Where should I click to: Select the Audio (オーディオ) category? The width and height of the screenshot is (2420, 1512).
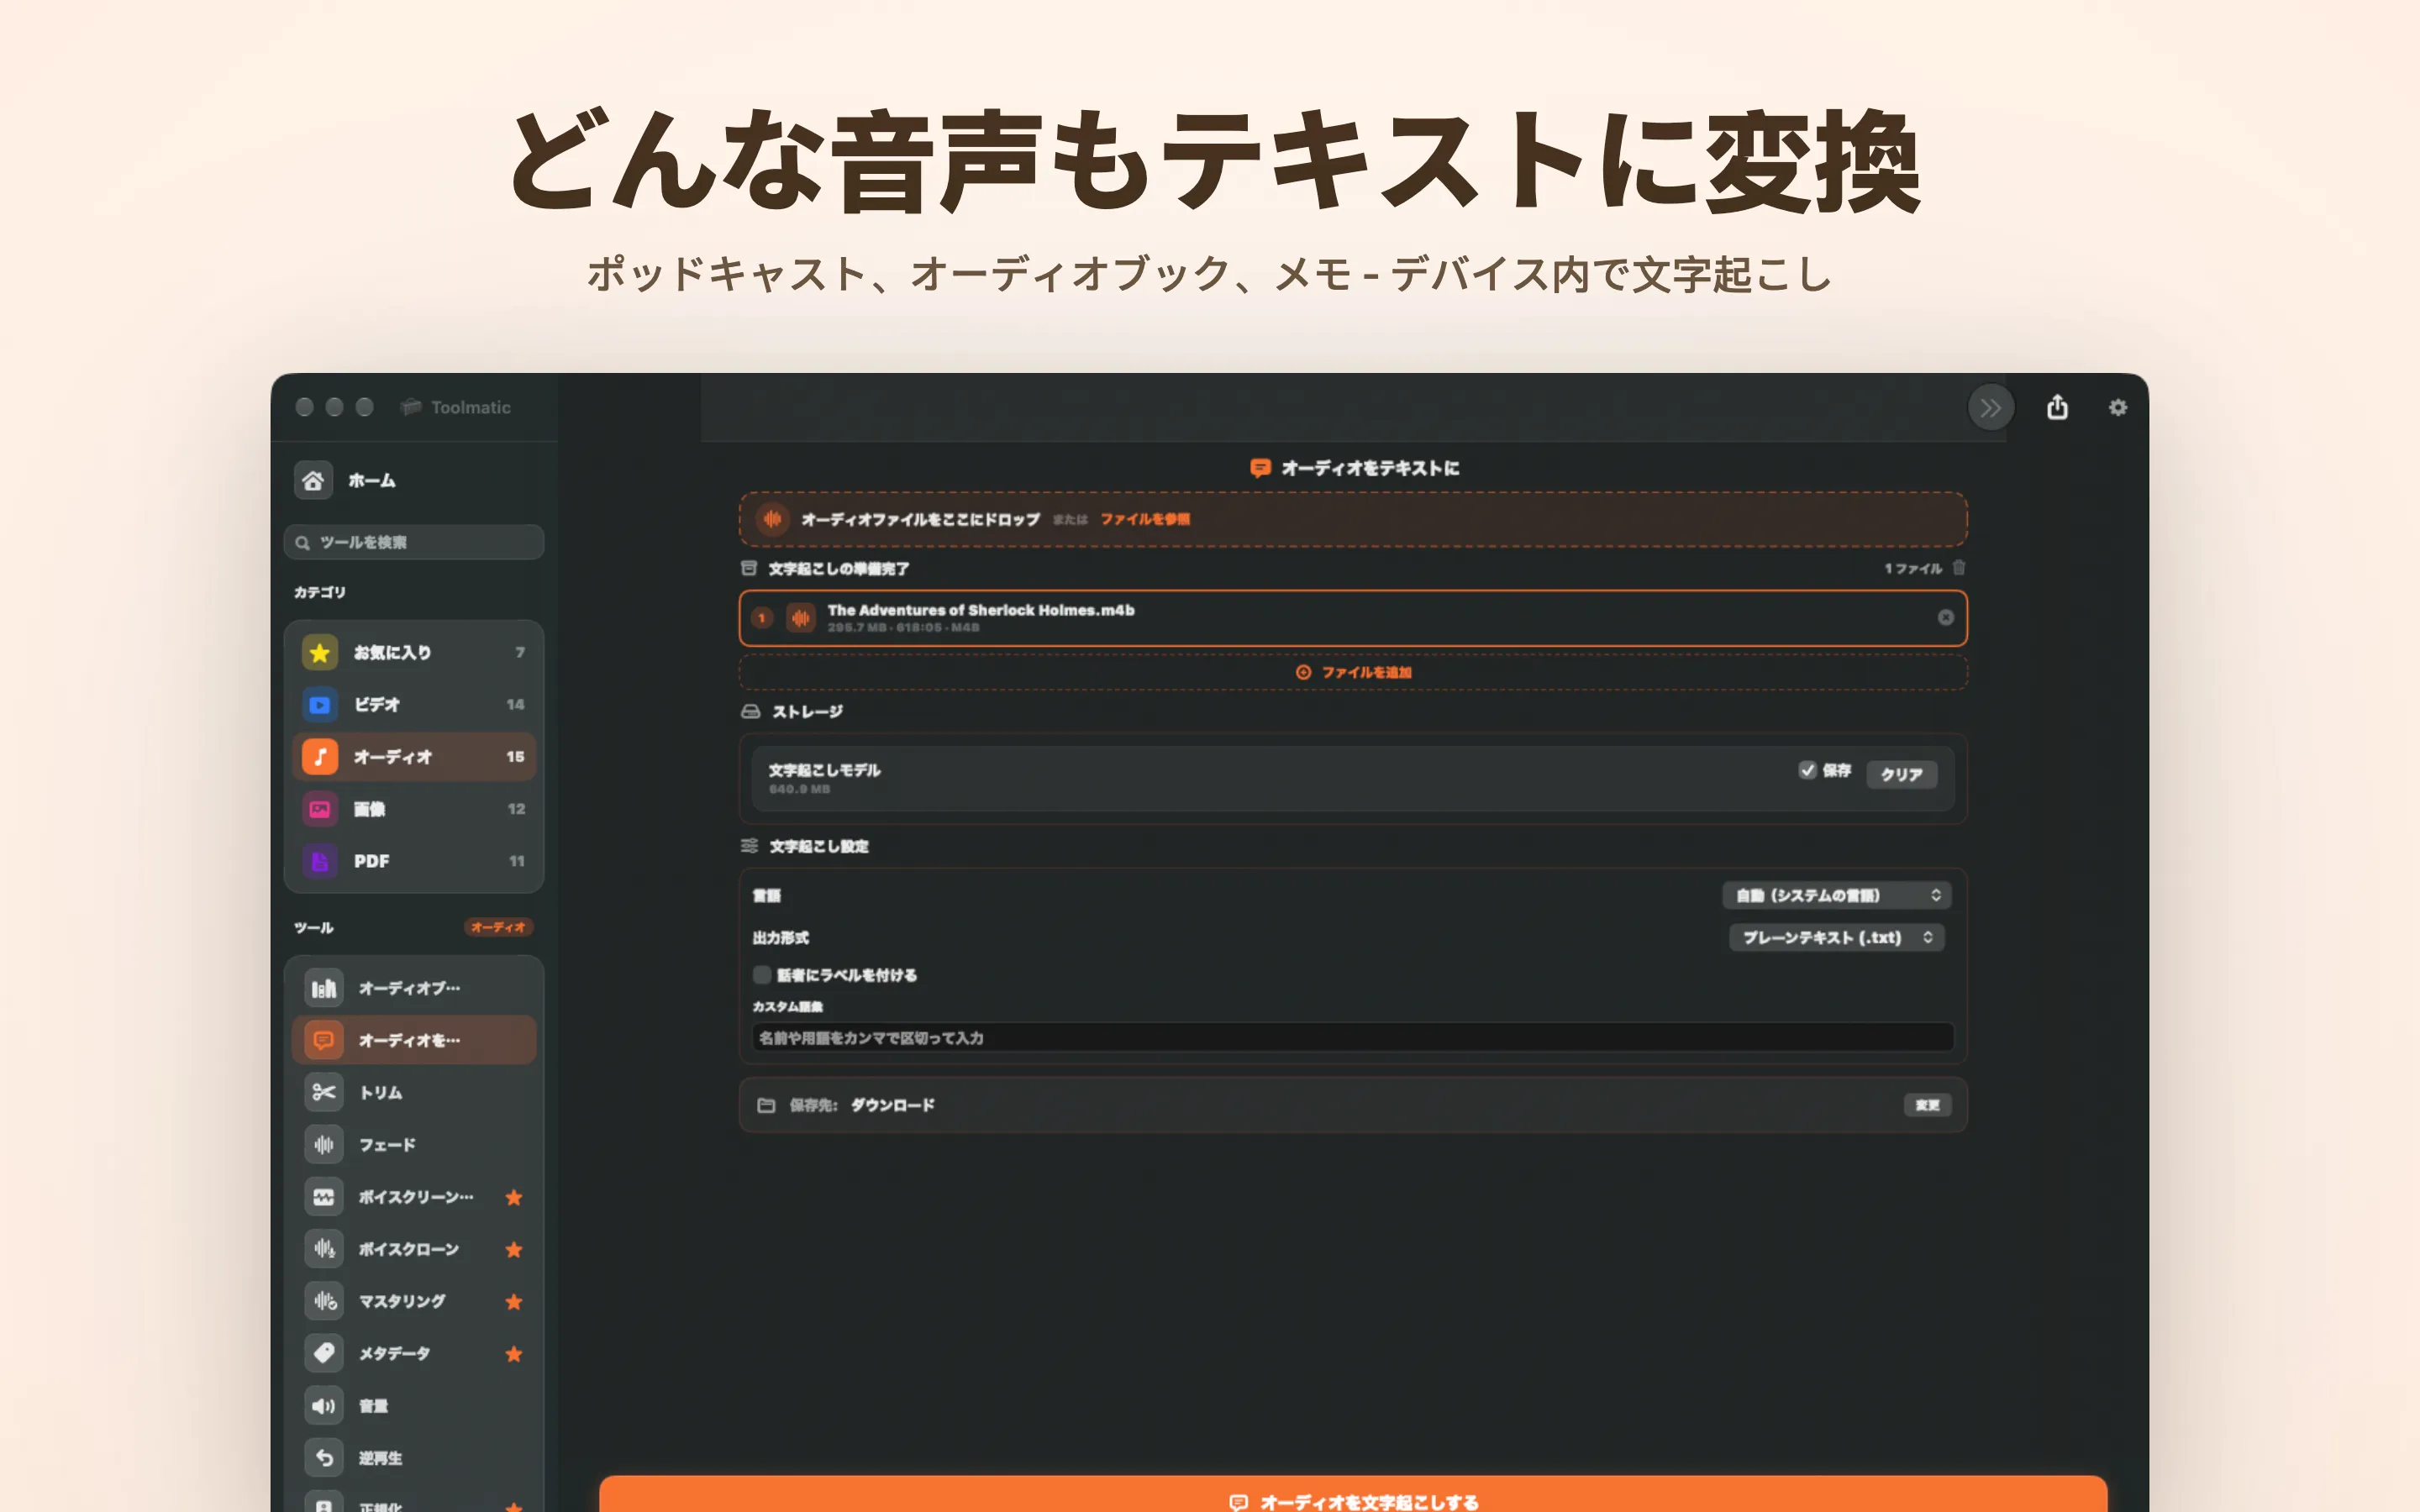pyautogui.click(x=414, y=756)
